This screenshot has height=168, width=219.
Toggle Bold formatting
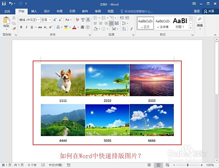[x=21, y=27]
